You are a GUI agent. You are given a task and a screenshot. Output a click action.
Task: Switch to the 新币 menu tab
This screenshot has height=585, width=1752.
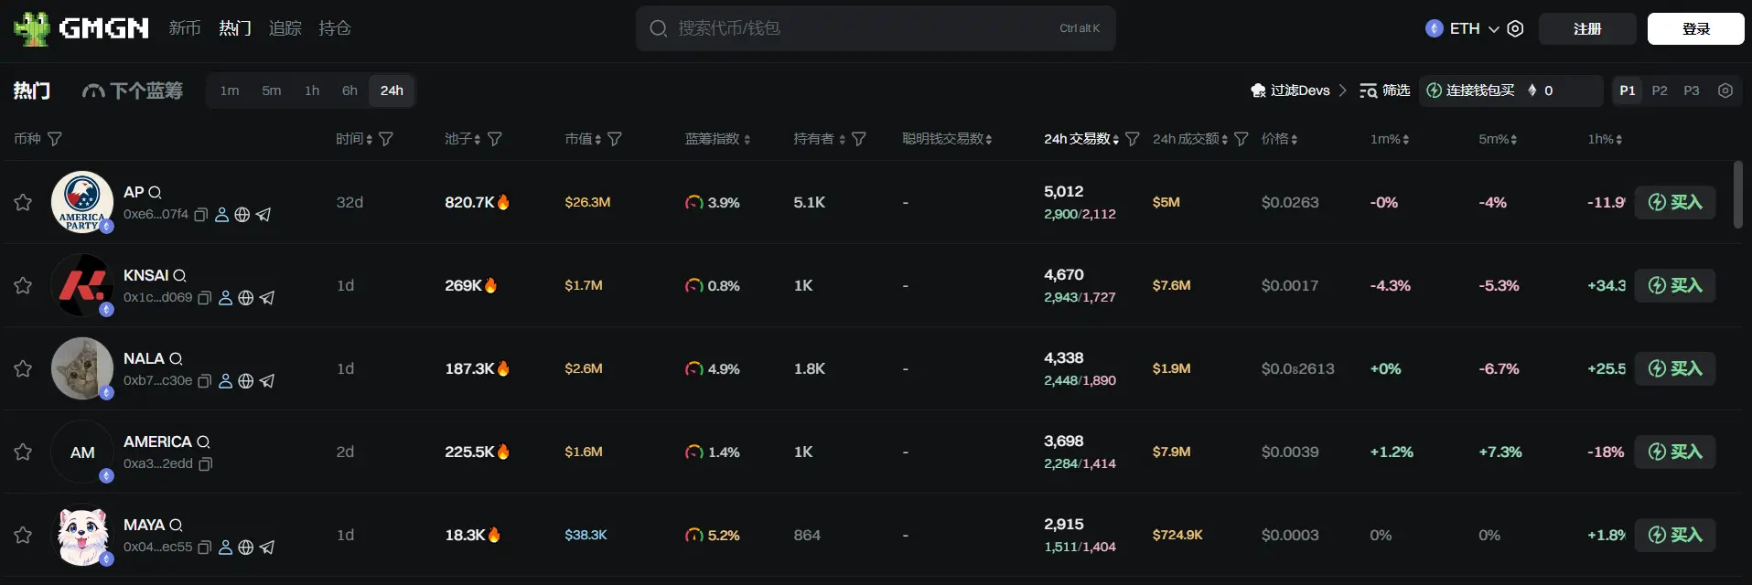pyautogui.click(x=184, y=28)
